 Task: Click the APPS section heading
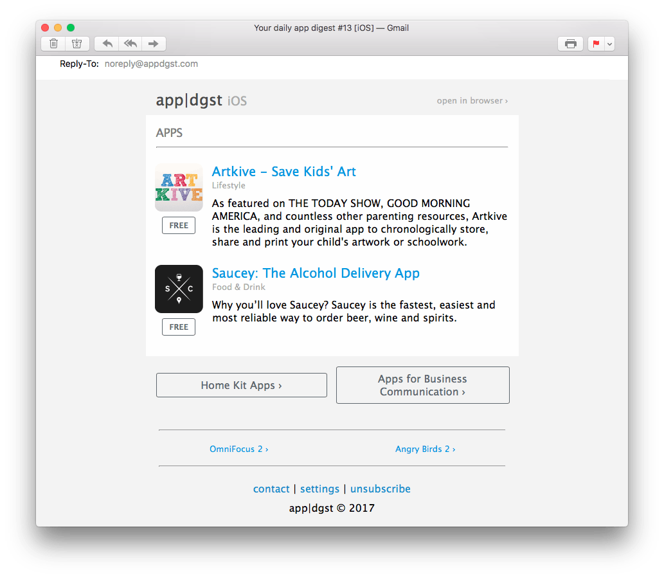[169, 133]
